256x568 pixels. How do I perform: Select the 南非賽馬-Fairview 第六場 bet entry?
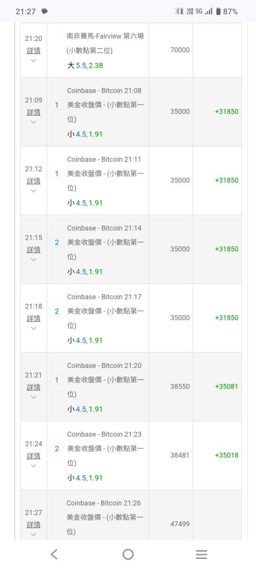pyautogui.click(x=105, y=36)
